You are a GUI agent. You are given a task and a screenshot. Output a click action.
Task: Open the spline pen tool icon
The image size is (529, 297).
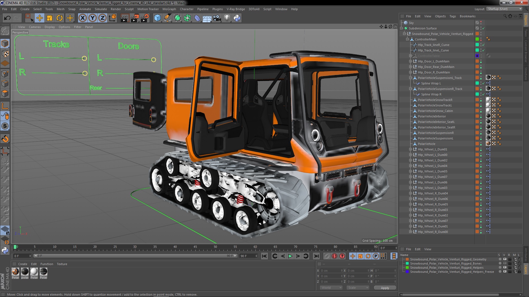(167, 18)
